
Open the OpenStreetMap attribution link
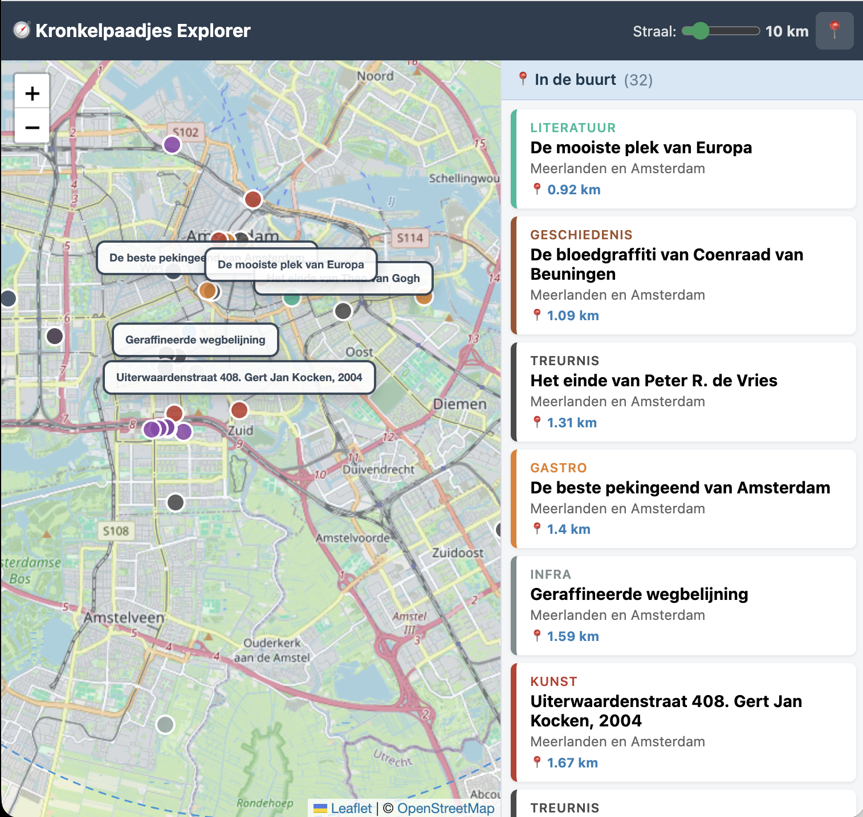446,808
